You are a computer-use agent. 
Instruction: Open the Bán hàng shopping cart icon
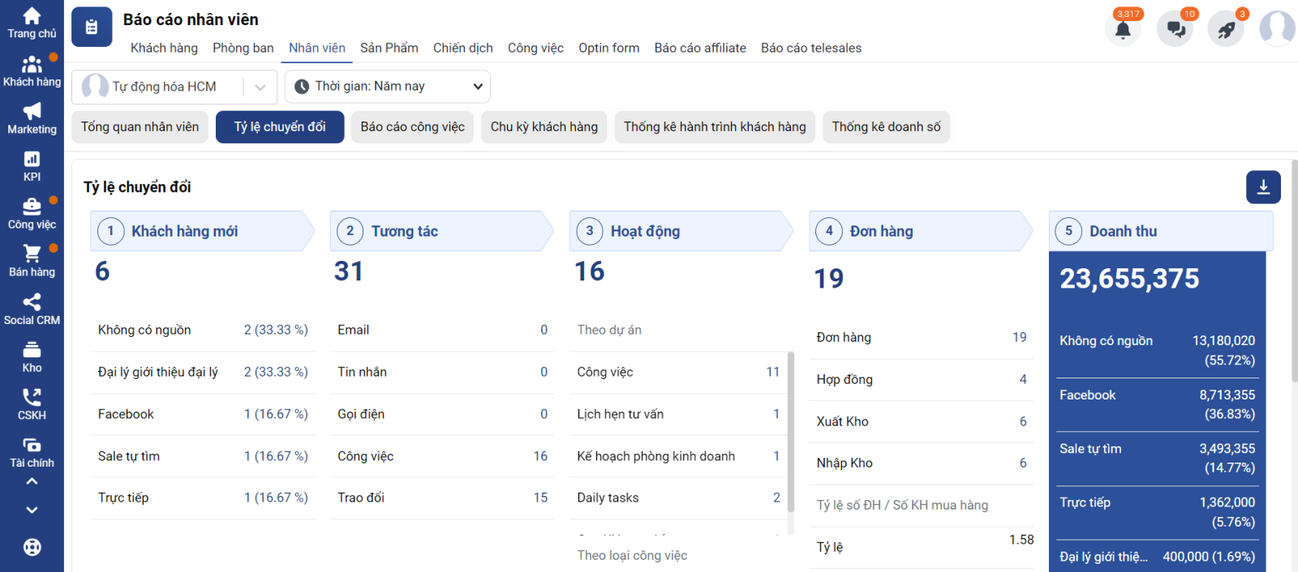32,254
